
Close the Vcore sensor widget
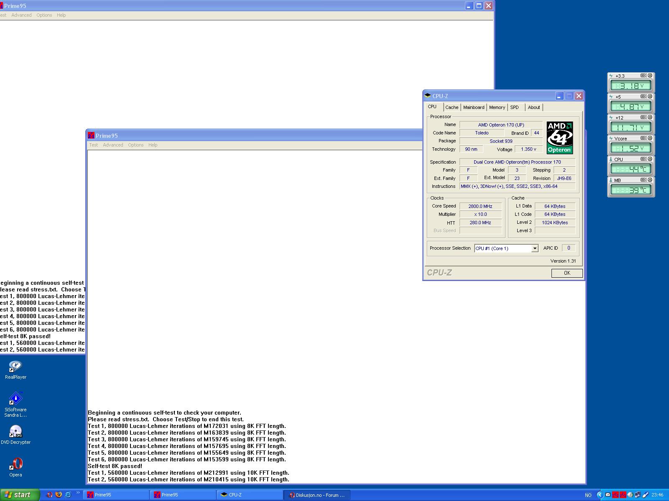(650, 138)
